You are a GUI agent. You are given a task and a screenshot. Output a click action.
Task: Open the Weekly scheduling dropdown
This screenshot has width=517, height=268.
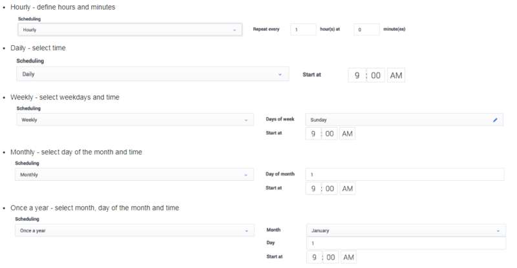coord(134,120)
